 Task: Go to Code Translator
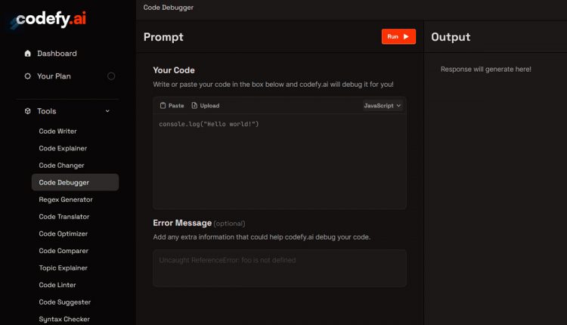coord(64,217)
